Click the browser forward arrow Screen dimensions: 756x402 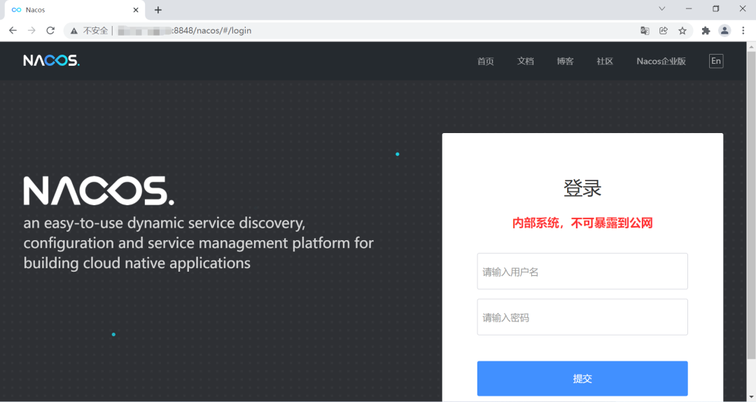[31, 30]
